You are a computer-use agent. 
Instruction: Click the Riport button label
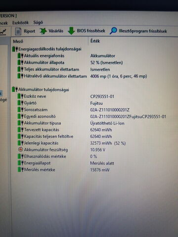(x=29, y=31)
